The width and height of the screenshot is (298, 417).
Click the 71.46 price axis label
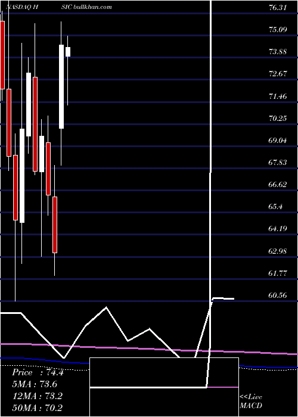278,96
